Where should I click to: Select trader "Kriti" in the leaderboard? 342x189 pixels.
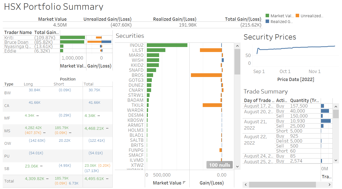[x=9, y=37]
